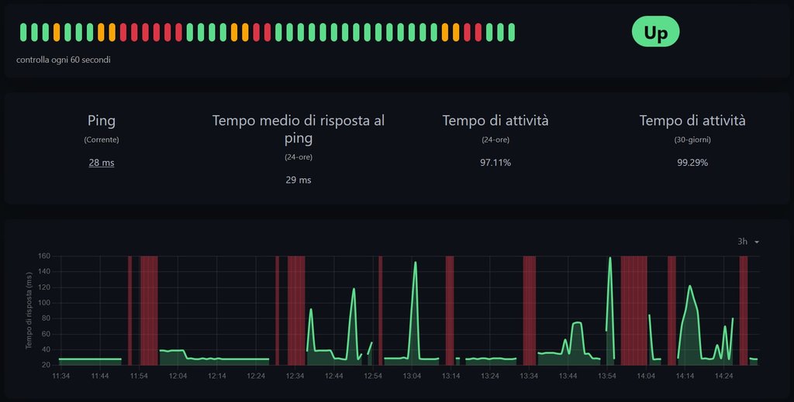Viewport: 794px width, 402px height.
Task: Click the green Up status badge
Action: (655, 33)
